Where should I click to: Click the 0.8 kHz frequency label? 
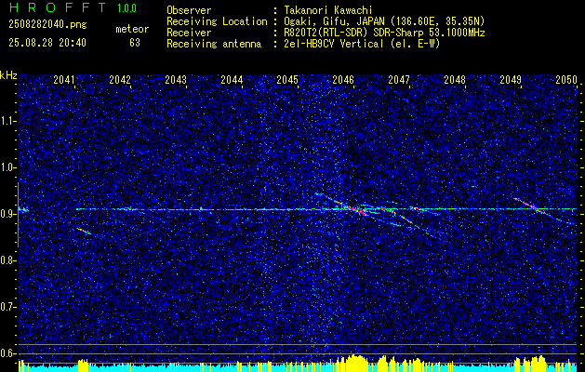coord(7,260)
